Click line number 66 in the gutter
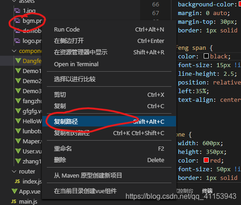241x205 pixels. (156, 4)
